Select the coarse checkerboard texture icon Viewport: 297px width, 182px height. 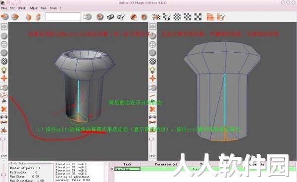(x=198, y=17)
